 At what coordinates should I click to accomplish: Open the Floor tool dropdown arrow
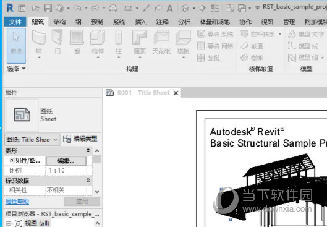click(x=184, y=58)
